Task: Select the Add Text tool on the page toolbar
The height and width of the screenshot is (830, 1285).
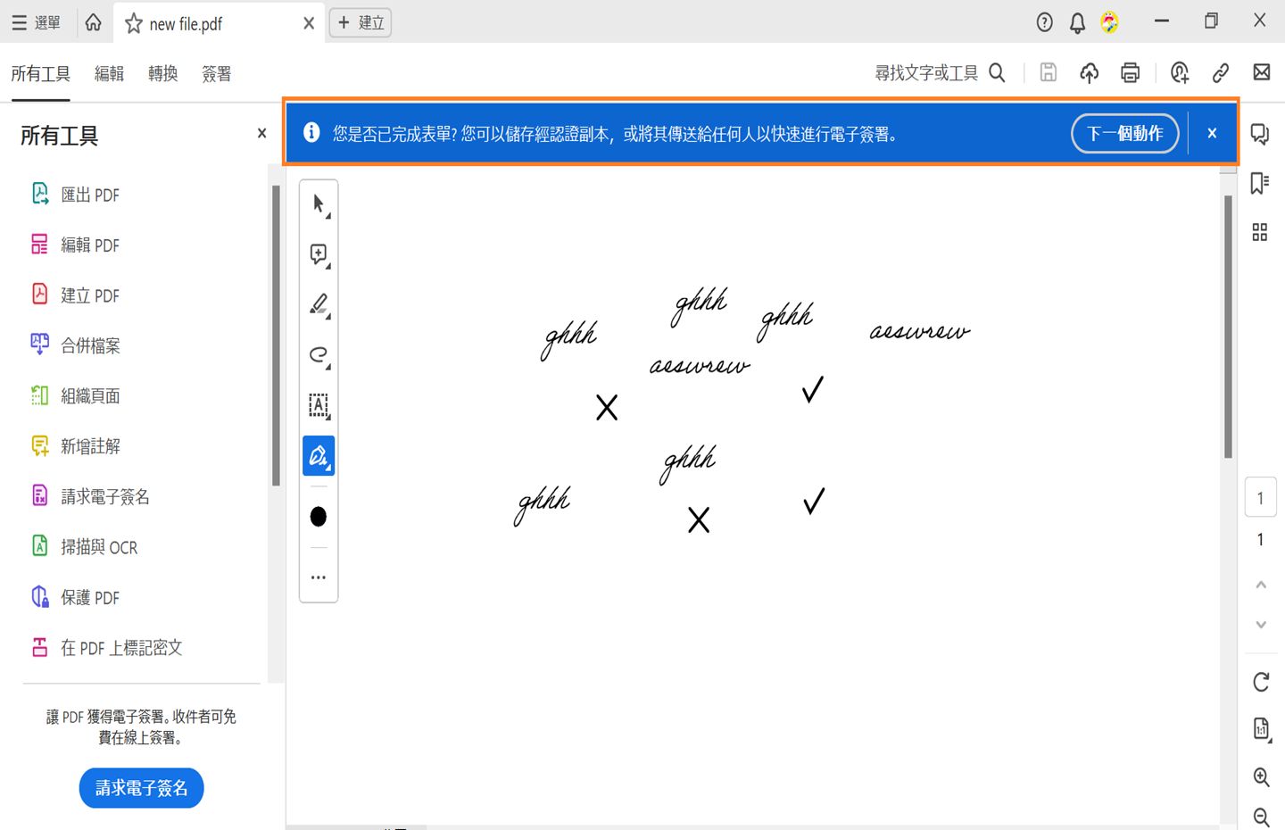Action: pyautogui.click(x=318, y=405)
